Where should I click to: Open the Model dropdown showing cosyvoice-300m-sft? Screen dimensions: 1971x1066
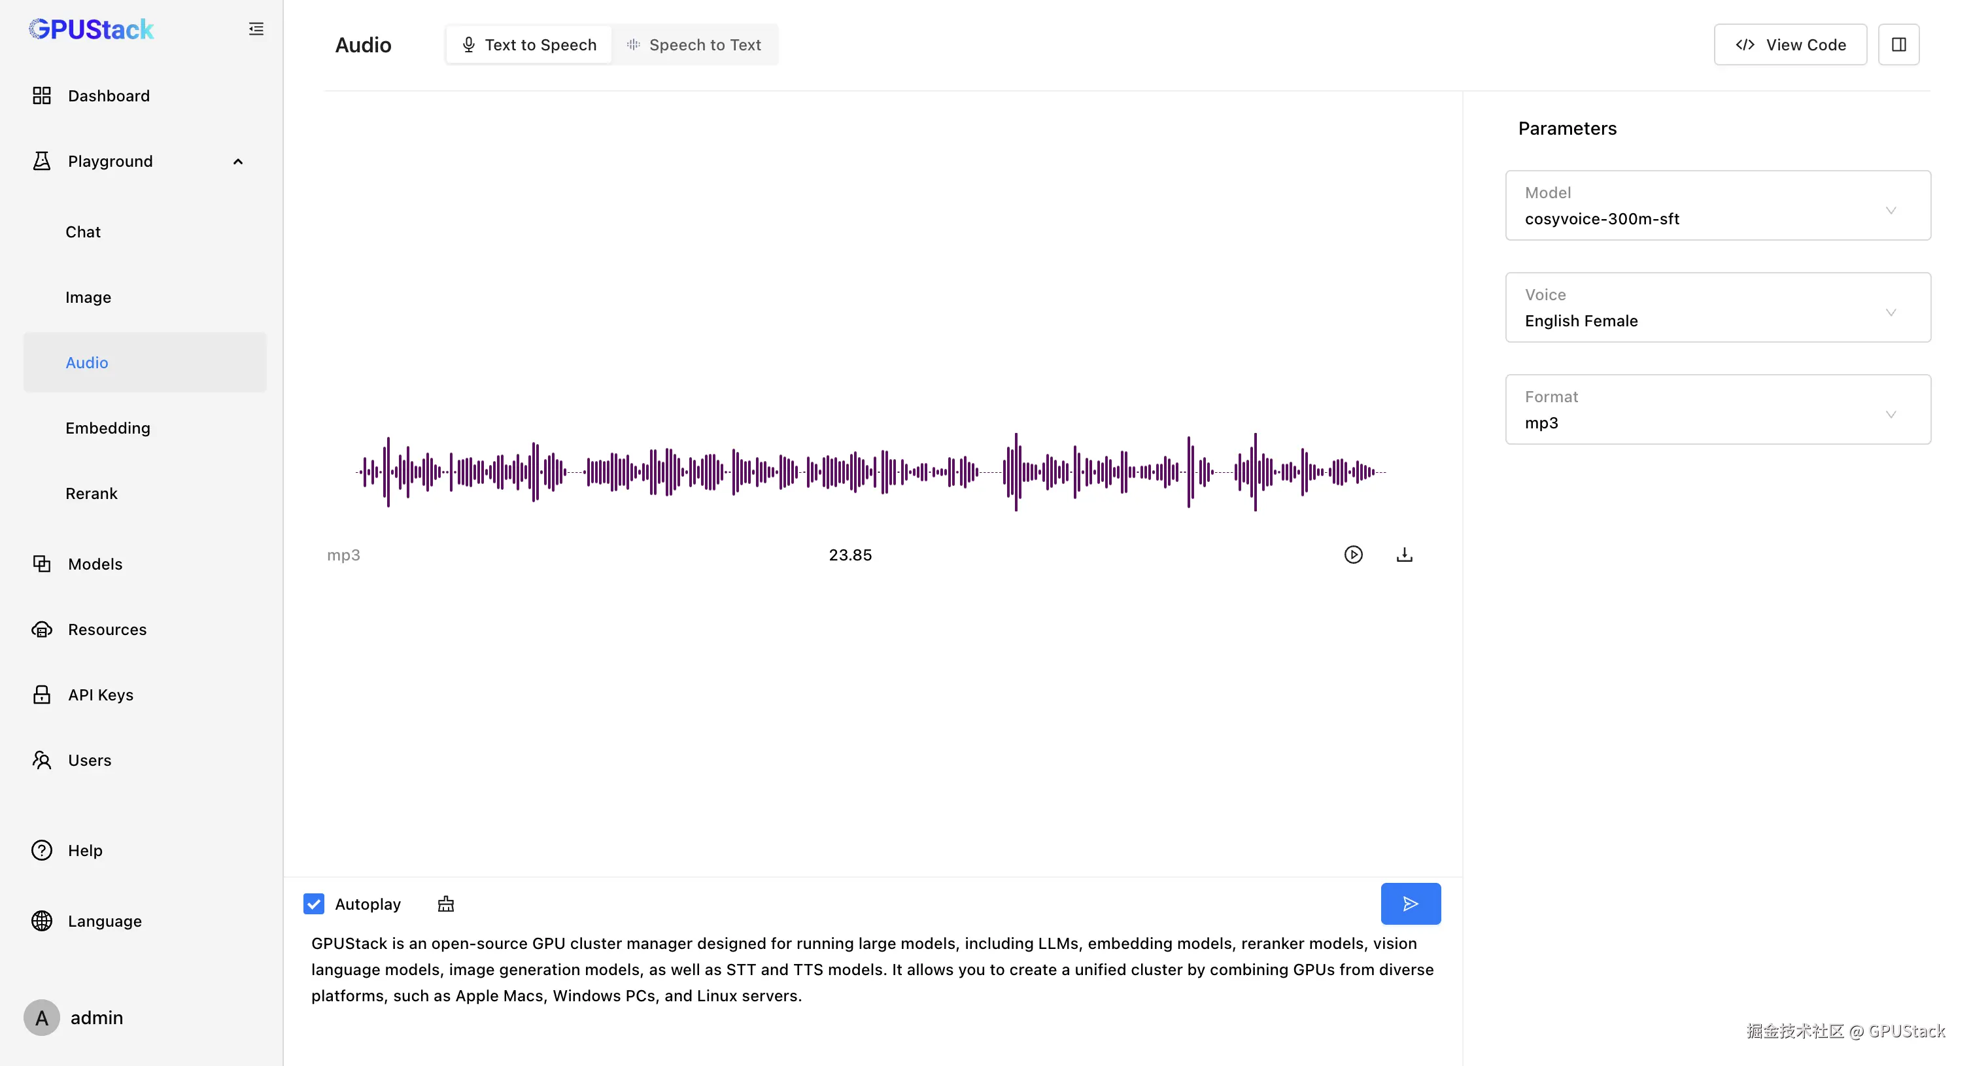tap(1717, 205)
